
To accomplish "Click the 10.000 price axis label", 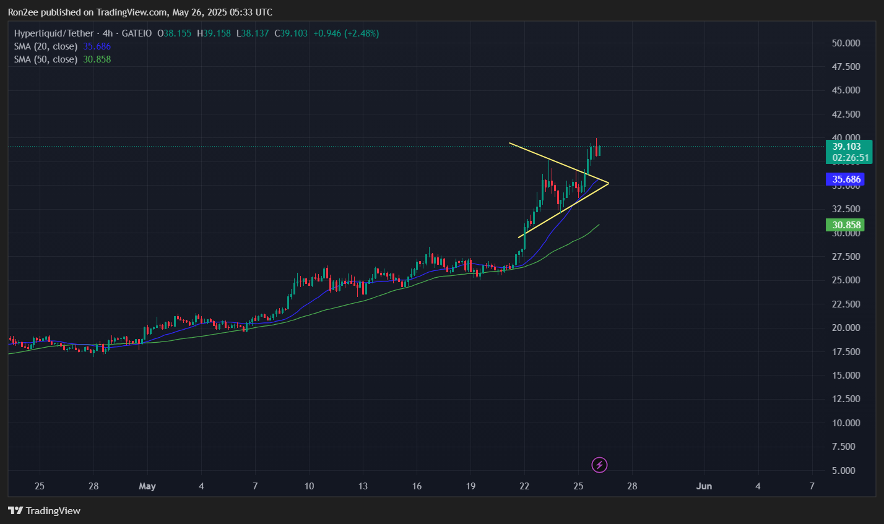I will coord(847,423).
